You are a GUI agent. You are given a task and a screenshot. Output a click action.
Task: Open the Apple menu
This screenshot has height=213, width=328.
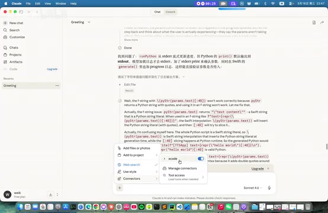coord(6,4)
